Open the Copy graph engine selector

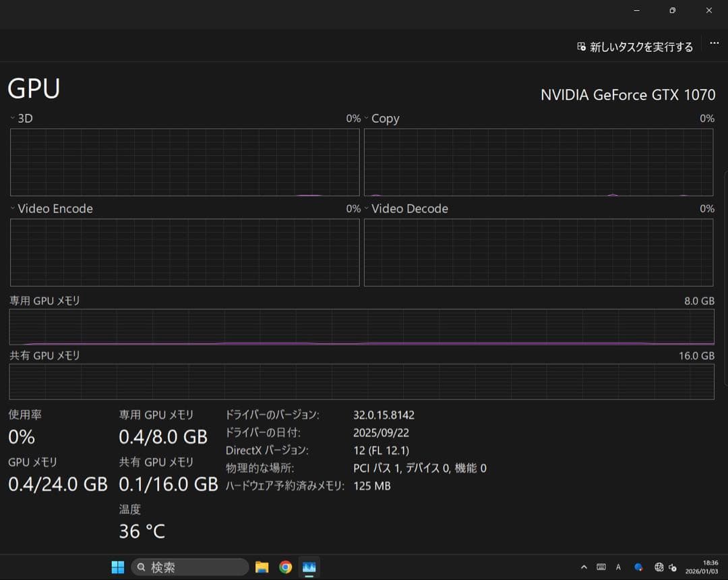(365, 118)
